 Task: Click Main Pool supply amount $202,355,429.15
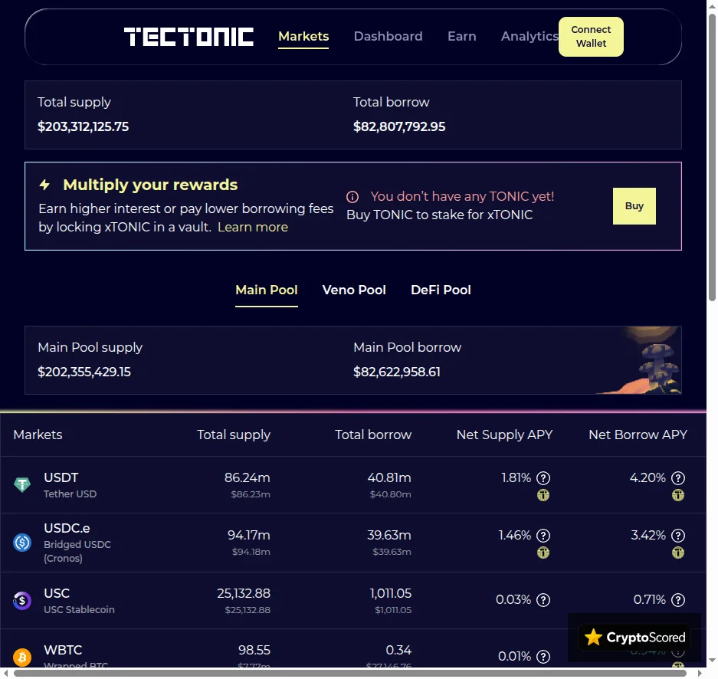pyautogui.click(x=84, y=372)
